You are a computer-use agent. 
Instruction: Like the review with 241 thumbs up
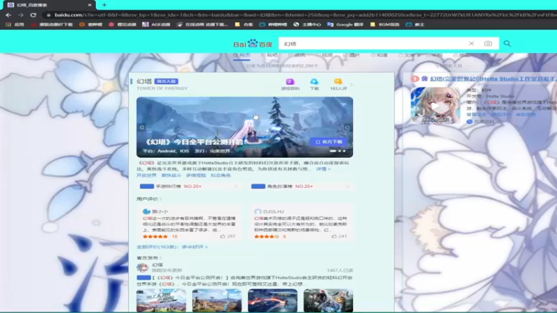pyautogui.click(x=339, y=236)
